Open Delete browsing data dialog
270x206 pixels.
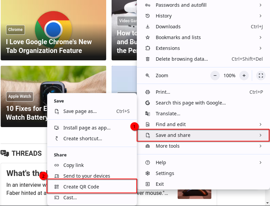(x=181, y=59)
